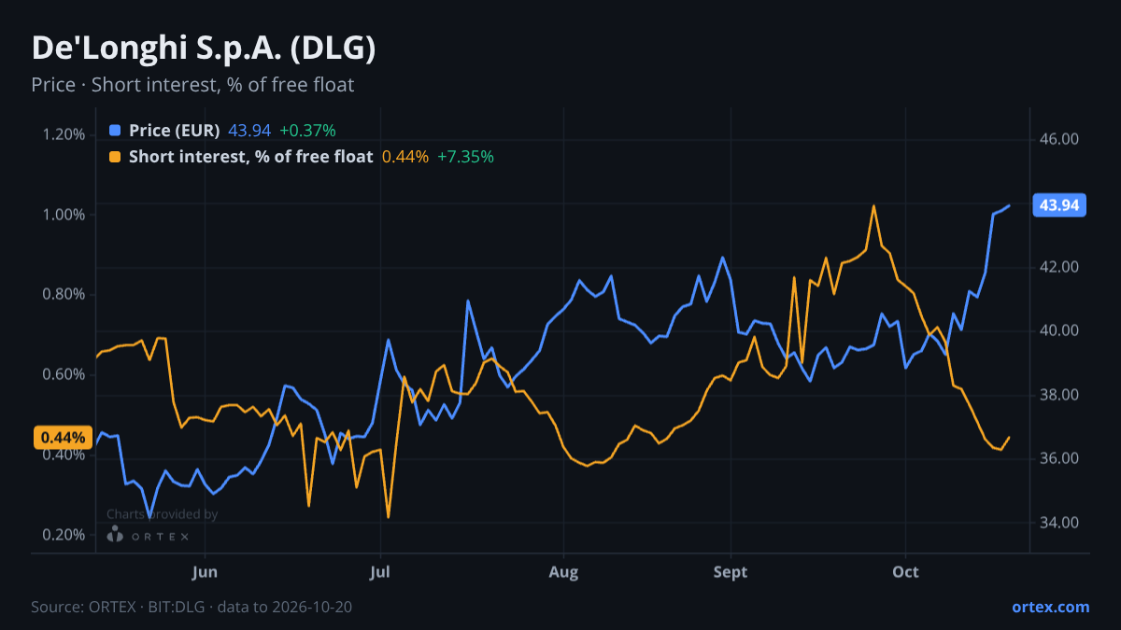The height and width of the screenshot is (630, 1121).
Task: Select the Sept label on the x-axis
Action: point(731,572)
